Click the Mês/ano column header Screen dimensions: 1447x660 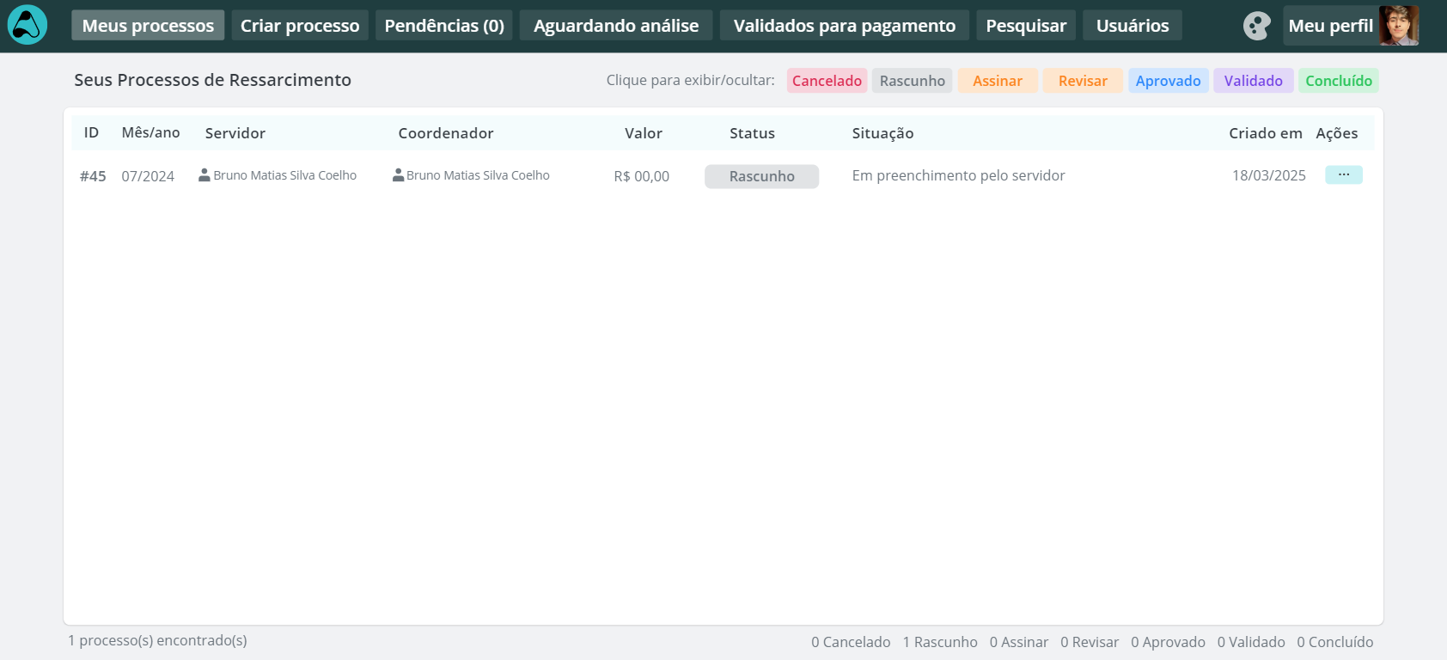click(x=150, y=133)
